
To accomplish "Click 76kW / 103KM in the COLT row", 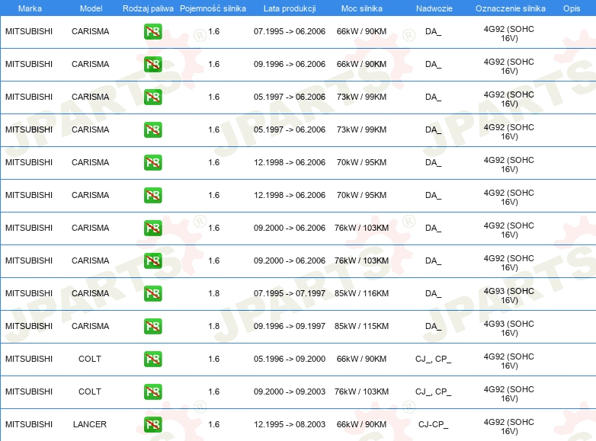I will click(x=361, y=391).
